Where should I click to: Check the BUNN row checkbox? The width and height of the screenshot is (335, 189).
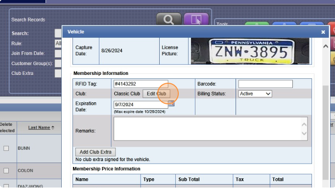pos(6,148)
